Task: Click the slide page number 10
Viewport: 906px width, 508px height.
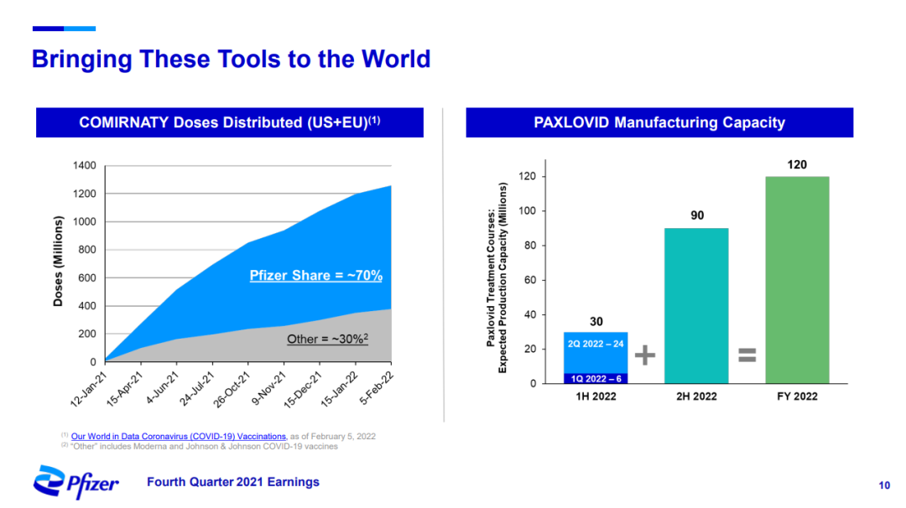Action: coord(884,485)
